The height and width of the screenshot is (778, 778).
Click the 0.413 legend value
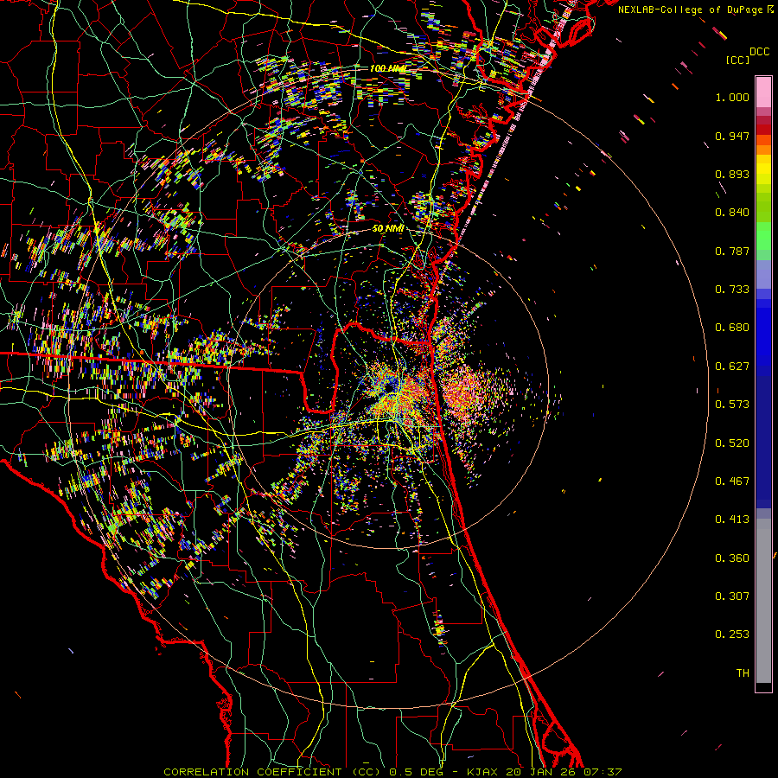pyautogui.click(x=732, y=520)
